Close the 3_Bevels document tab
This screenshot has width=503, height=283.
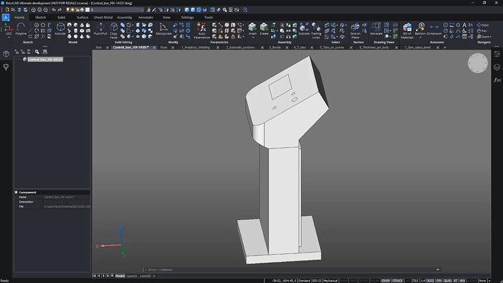pos(287,48)
